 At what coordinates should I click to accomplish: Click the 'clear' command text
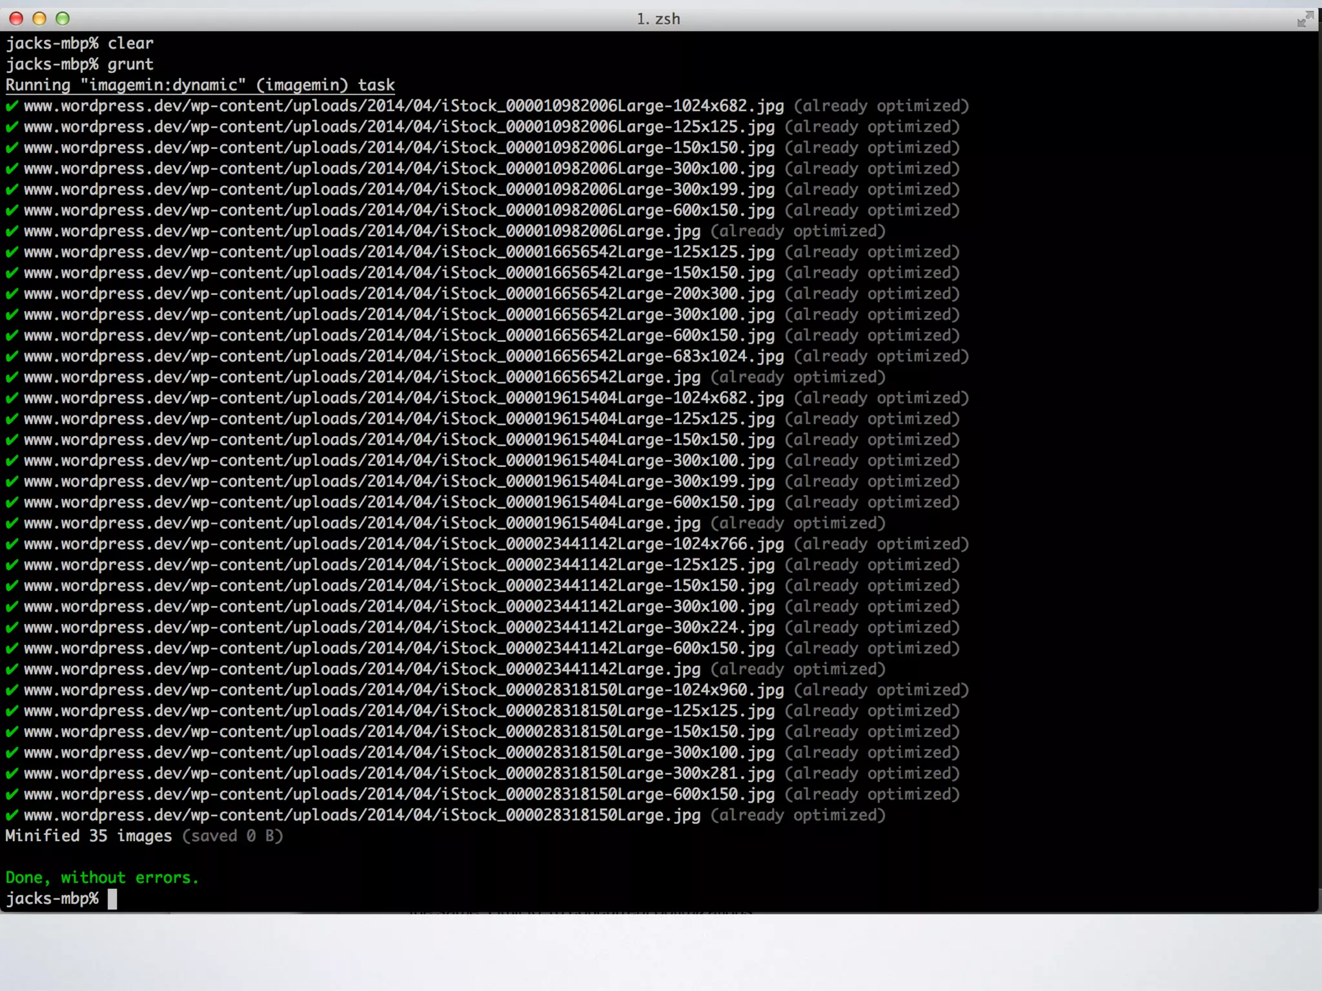[130, 43]
